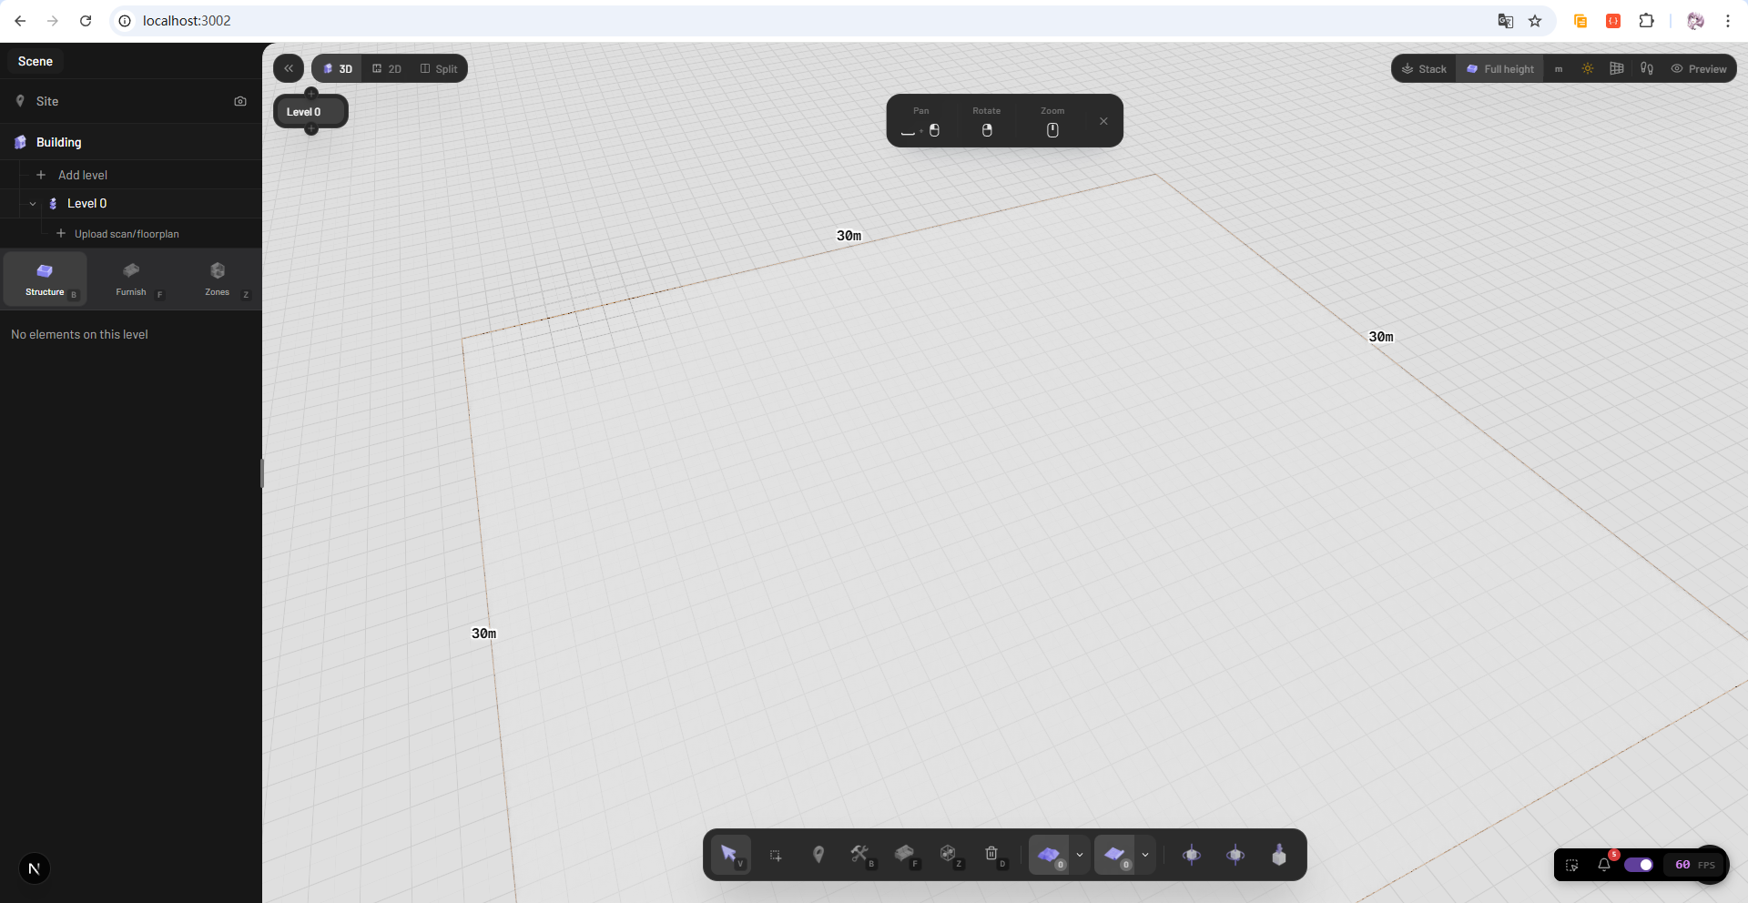The height and width of the screenshot is (903, 1748).
Task: Click the site camera snapshot icon
Action: [240, 101]
